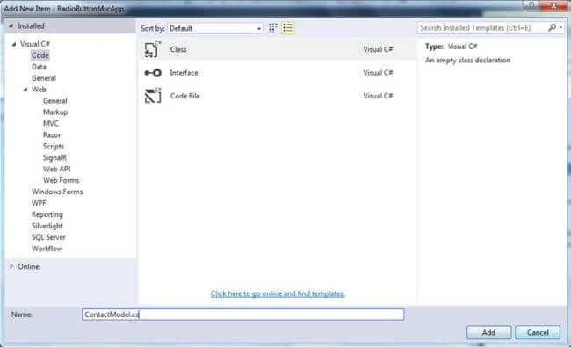Click the search magnifier icon
This screenshot has height=347, width=571.
click(552, 28)
